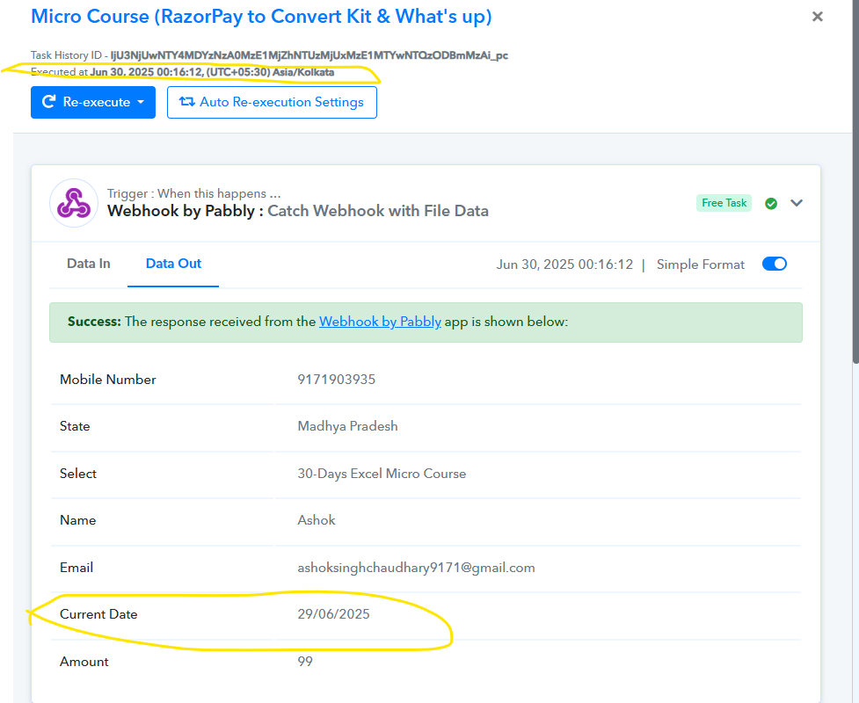This screenshot has width=859, height=703.
Task: Click the Catch Webhook with File Data title
Action: [378, 211]
